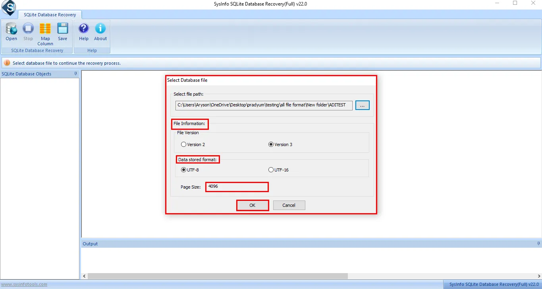The image size is (542, 289).
Task: Click the right scroll arrow in Output
Action: pos(538,276)
